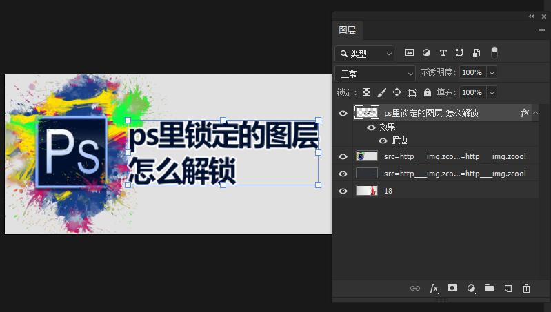Toggle the layer filtering on/off switch

point(494,52)
